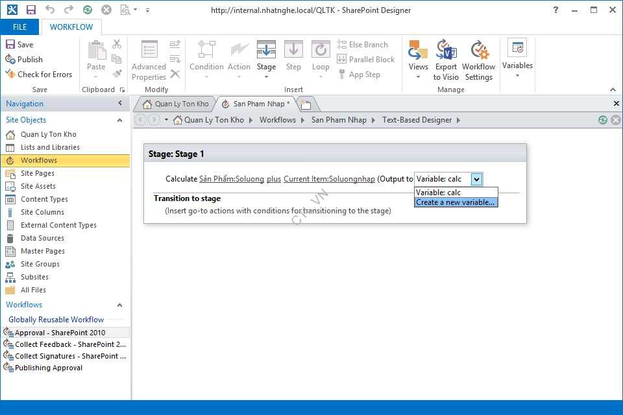Collapse the Workflows navigation section
This screenshot has height=415, width=623.
point(119,305)
